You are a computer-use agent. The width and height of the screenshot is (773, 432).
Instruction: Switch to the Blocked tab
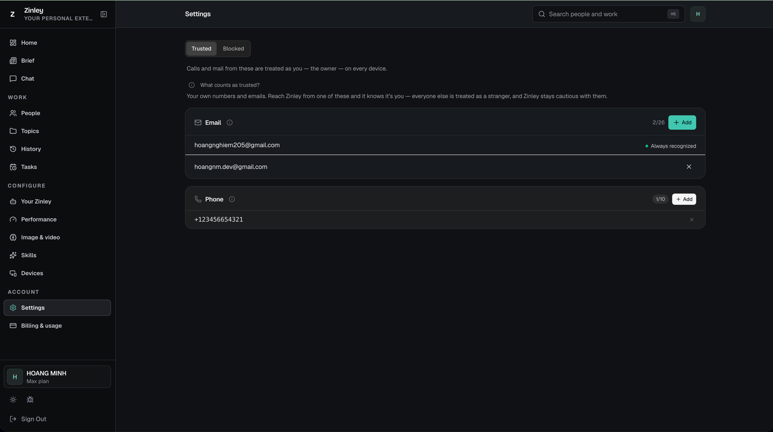pyautogui.click(x=233, y=49)
